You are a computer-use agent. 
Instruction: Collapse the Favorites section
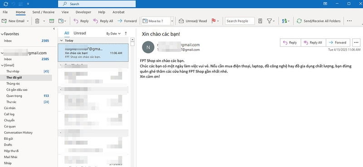tap(2, 34)
